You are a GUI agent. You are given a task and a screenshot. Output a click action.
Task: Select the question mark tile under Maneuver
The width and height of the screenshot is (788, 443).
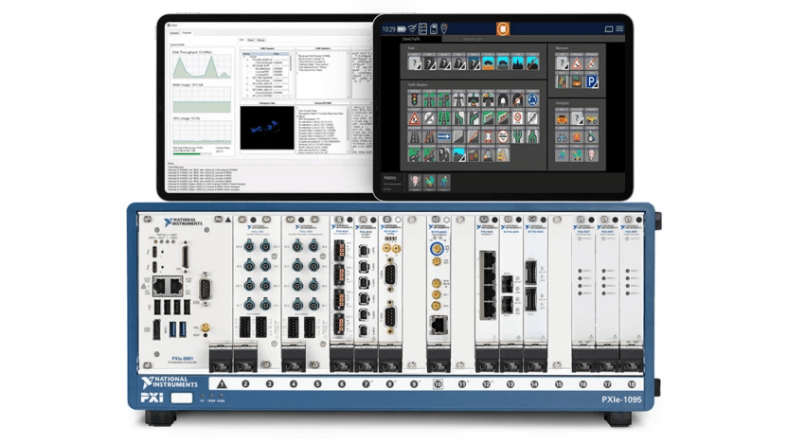(x=563, y=62)
